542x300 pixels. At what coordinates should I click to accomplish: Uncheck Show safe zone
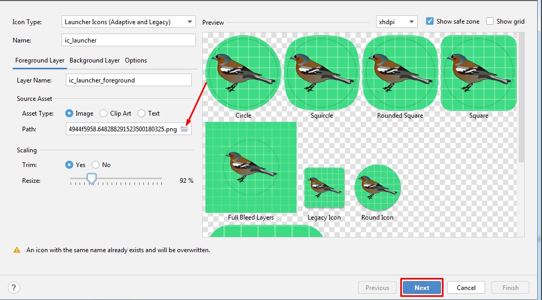coord(430,22)
